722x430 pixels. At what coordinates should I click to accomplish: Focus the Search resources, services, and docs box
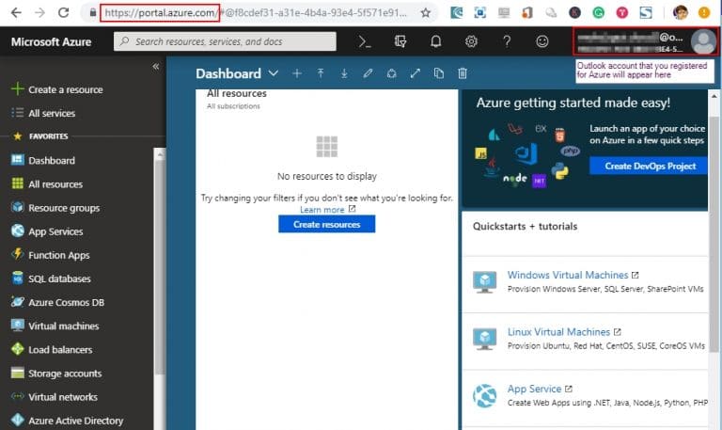click(225, 41)
